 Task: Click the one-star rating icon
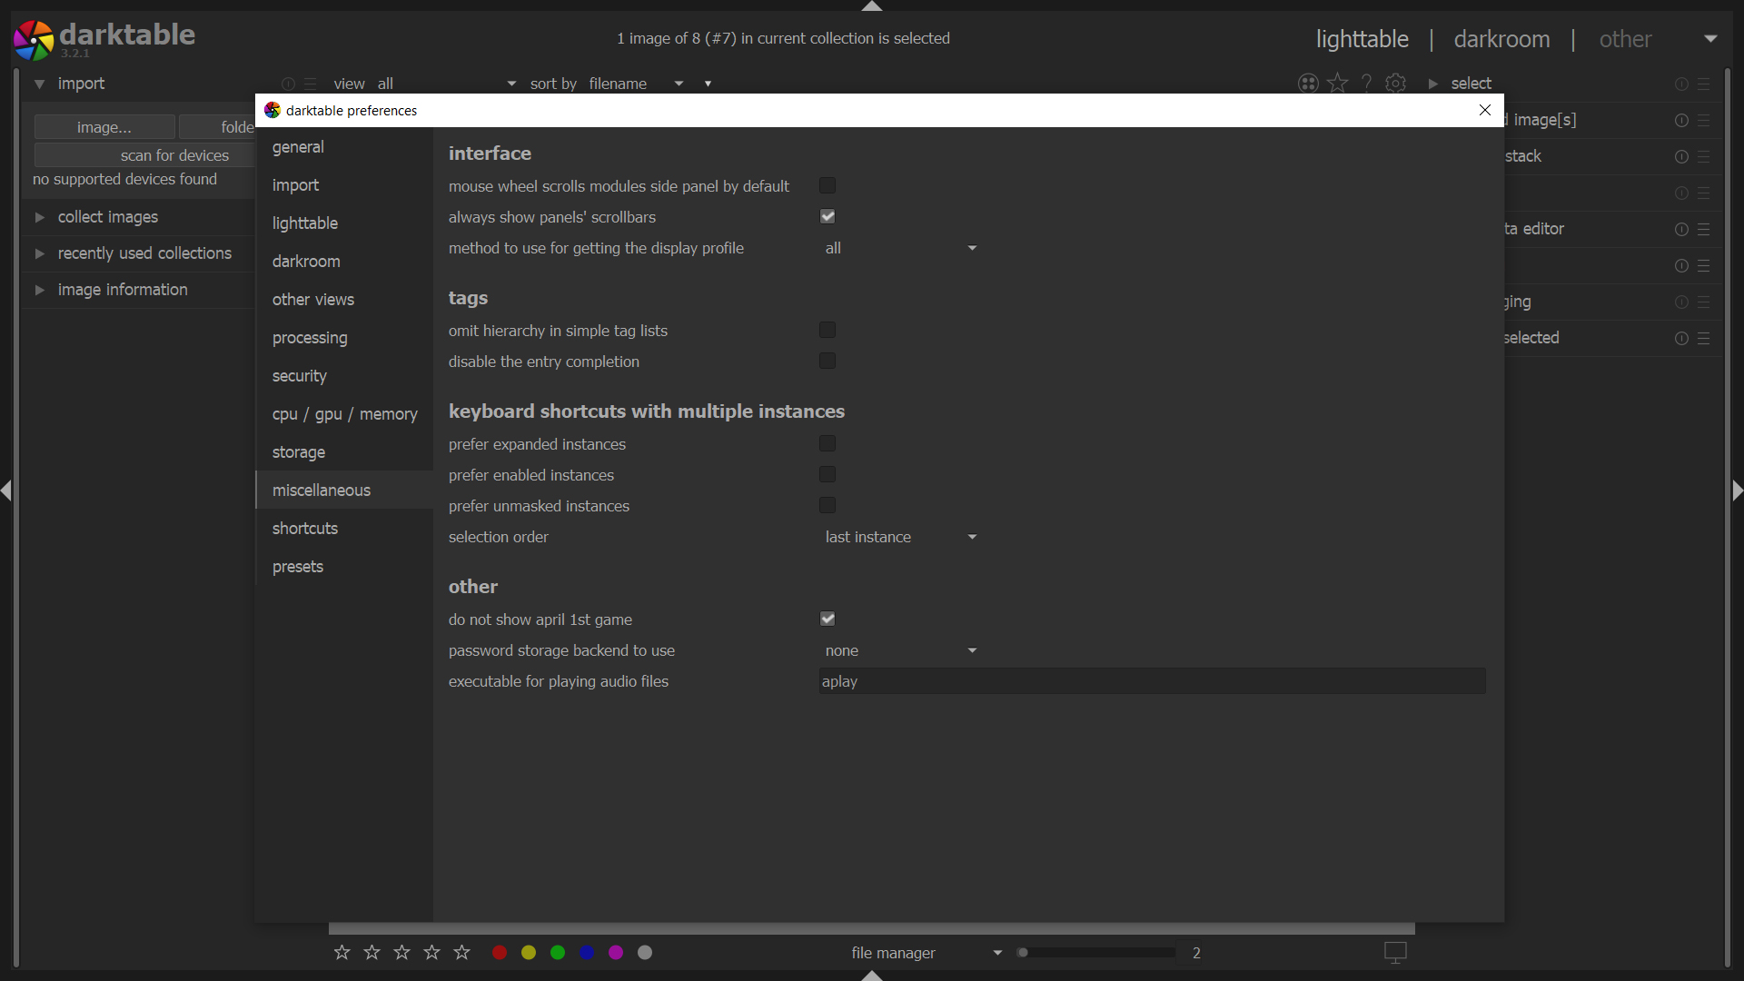click(341, 953)
